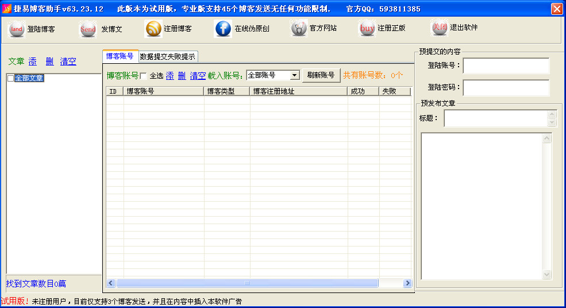Click the 退出软件 toolbar label

coord(464,27)
